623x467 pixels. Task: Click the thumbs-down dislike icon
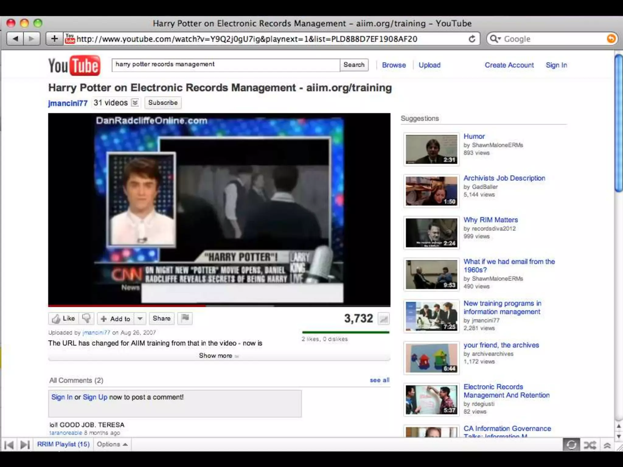click(86, 318)
